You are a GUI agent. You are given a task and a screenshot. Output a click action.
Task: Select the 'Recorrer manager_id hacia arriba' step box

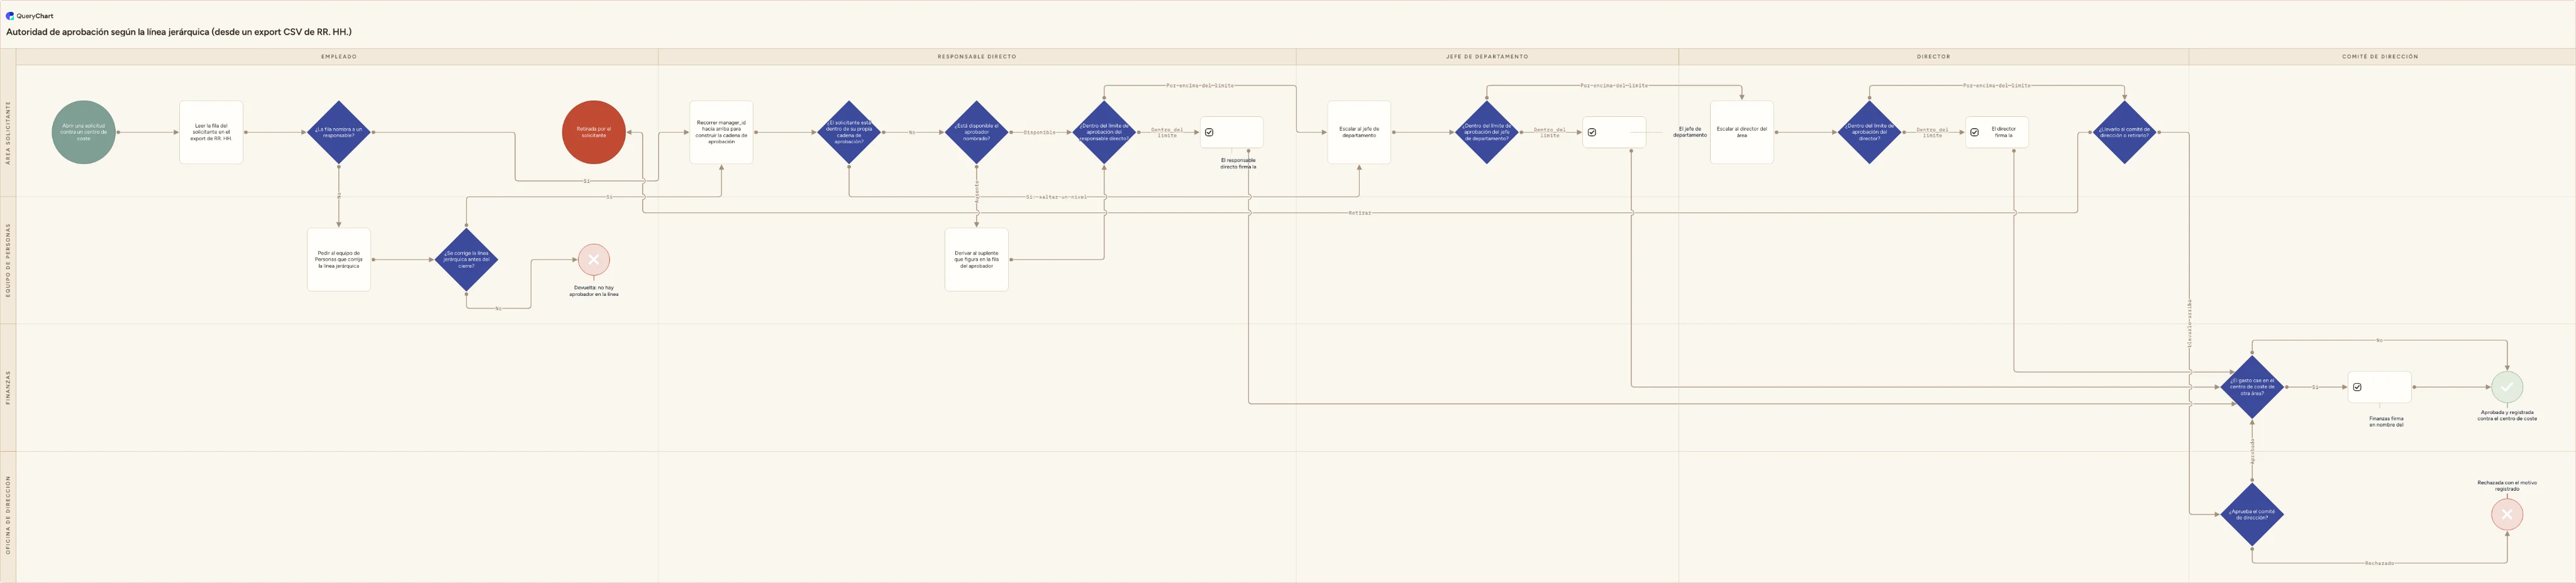721,133
